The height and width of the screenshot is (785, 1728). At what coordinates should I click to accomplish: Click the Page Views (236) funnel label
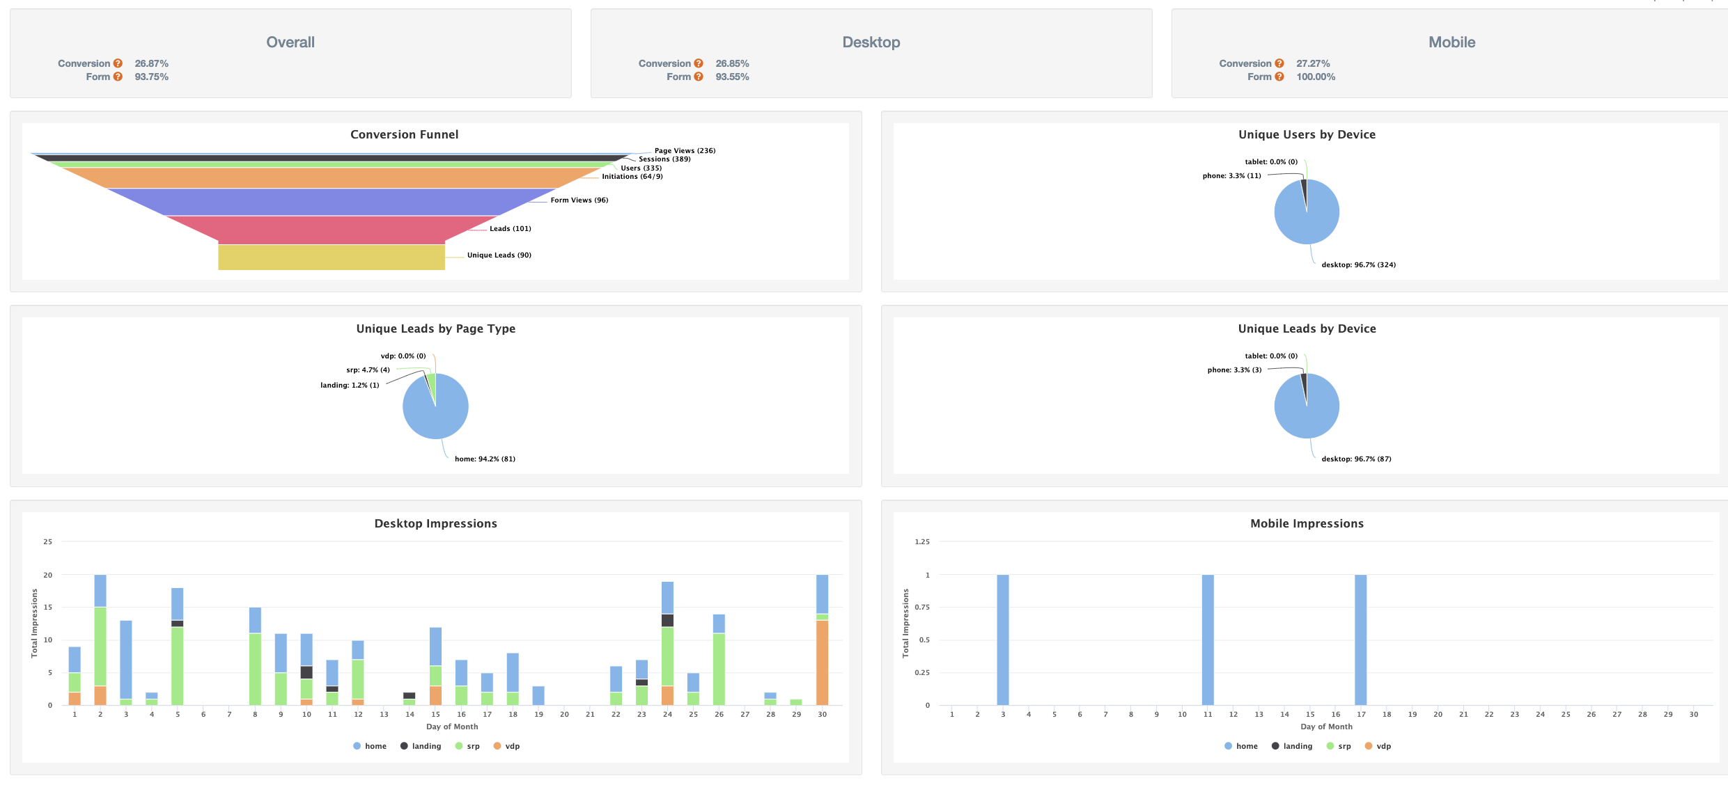[x=684, y=150]
